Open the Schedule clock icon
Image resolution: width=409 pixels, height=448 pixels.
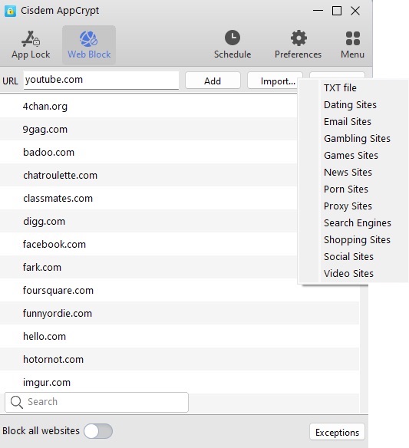pyautogui.click(x=233, y=38)
